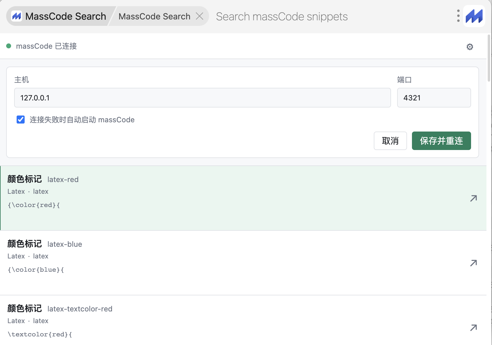The height and width of the screenshot is (345, 492).
Task: Click the massCode 已连接 status text
Action: coord(46,46)
